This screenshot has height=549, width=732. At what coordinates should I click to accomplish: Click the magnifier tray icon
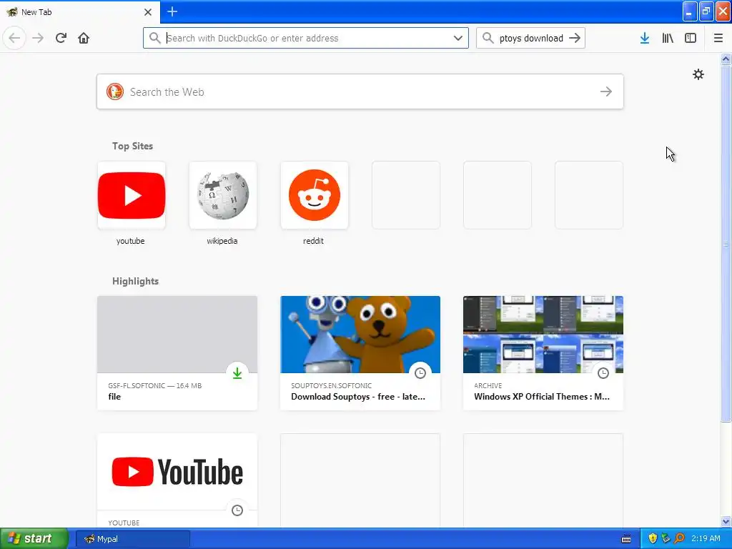click(x=680, y=538)
